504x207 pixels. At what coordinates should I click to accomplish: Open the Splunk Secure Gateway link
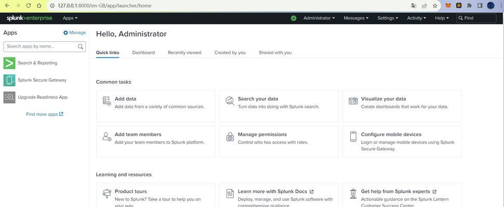(x=42, y=80)
